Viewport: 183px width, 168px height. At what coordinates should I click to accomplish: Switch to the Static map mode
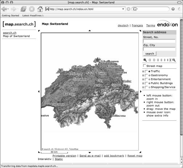[59, 159]
